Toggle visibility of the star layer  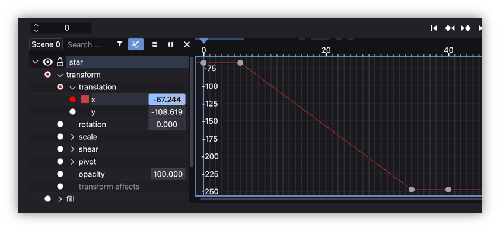(x=47, y=62)
